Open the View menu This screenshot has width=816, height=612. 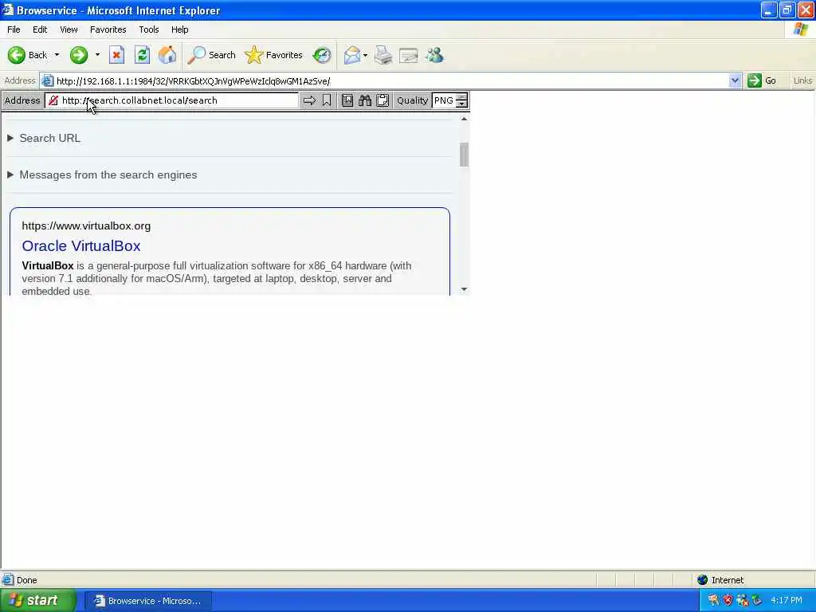tap(69, 29)
